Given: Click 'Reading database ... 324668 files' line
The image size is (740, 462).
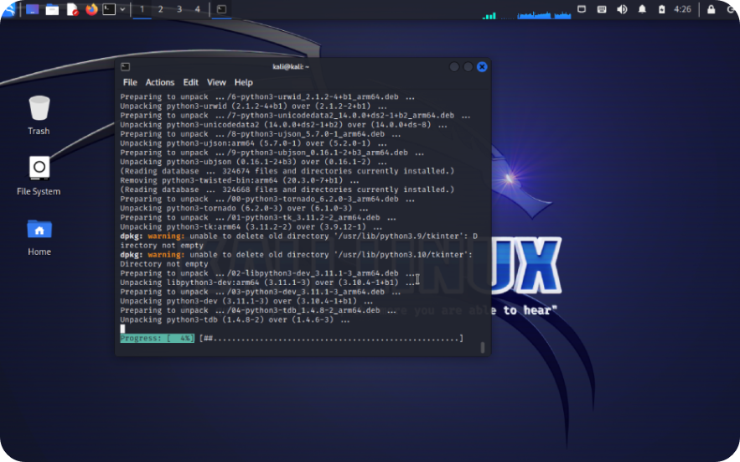Looking at the screenshot, I should click(x=287, y=189).
